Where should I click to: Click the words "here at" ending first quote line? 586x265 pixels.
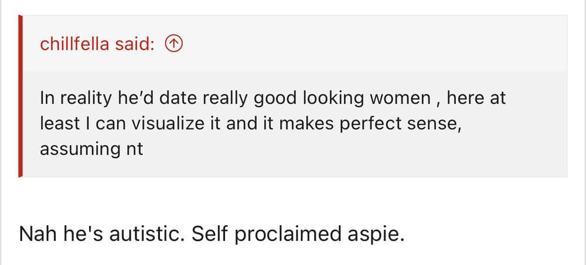coord(476,98)
